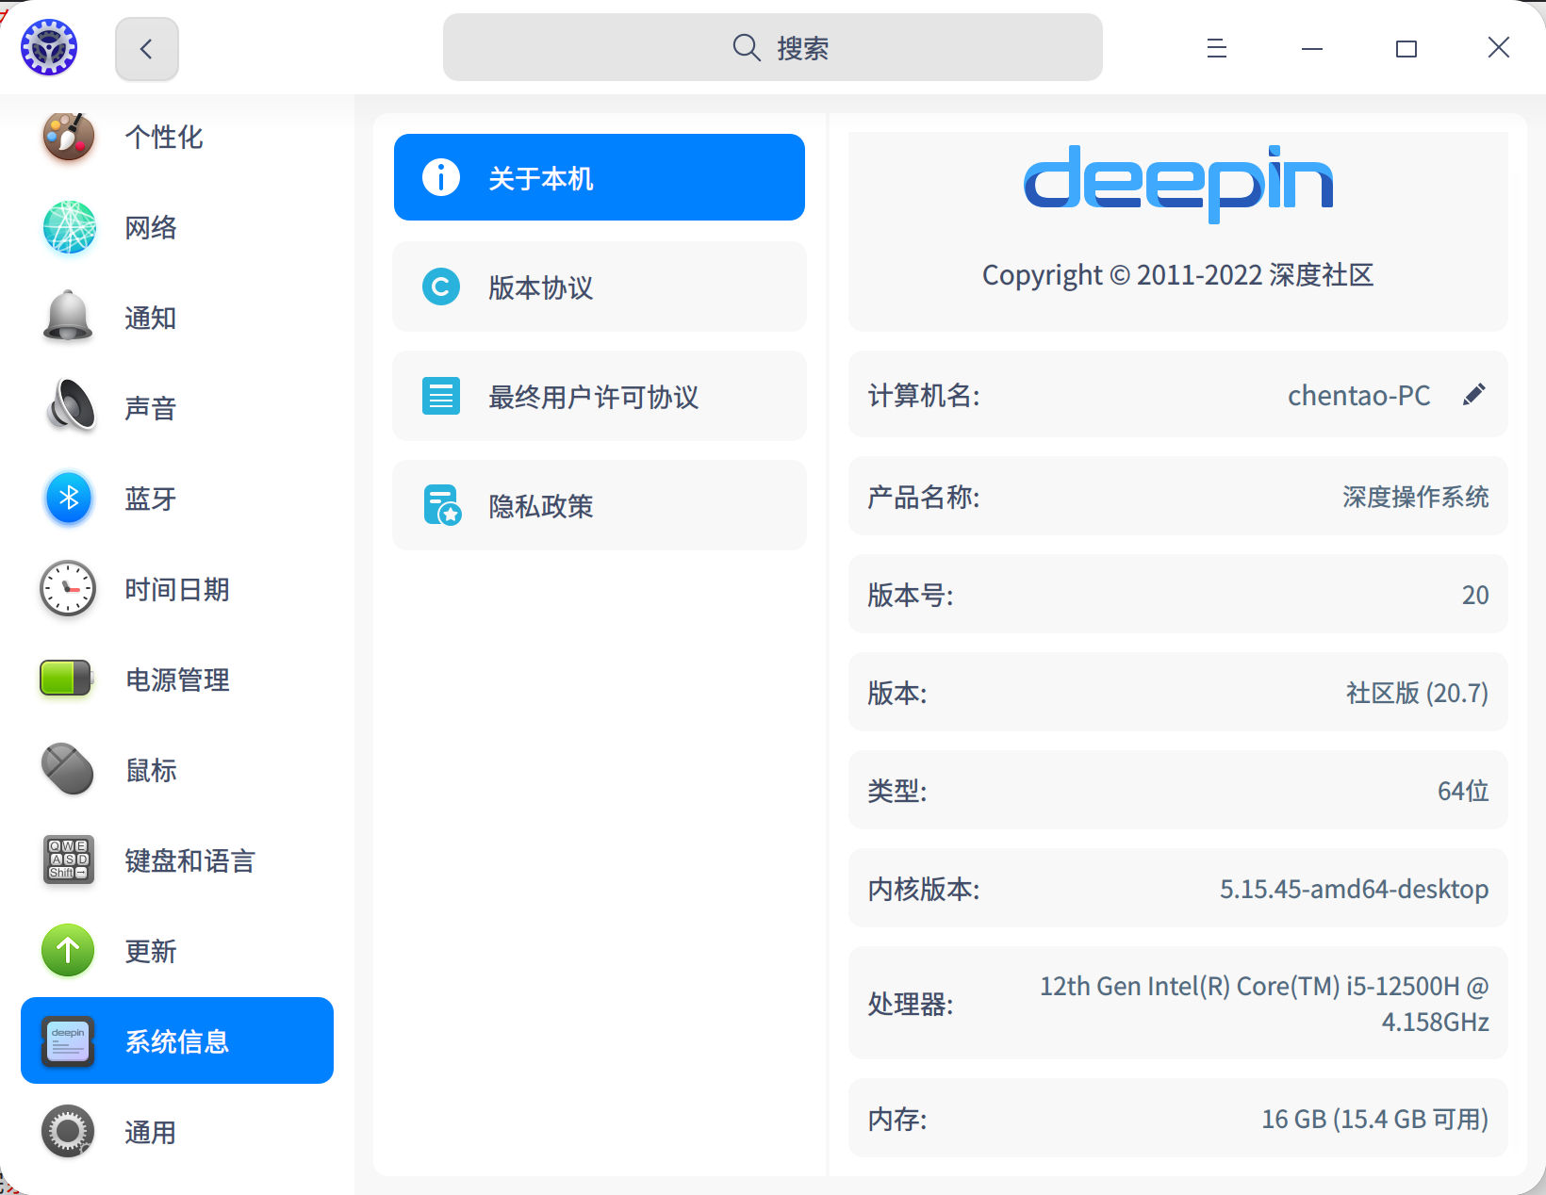
Task: Open 最终用户许可协议 (End User License)
Action: coord(599,396)
